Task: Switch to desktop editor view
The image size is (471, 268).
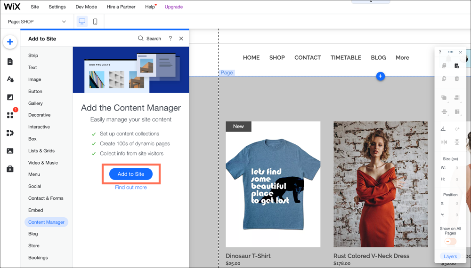Action: pyautogui.click(x=82, y=22)
